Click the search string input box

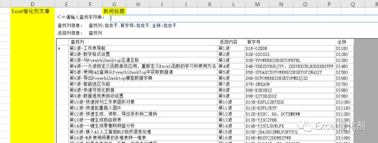click(244, 19)
